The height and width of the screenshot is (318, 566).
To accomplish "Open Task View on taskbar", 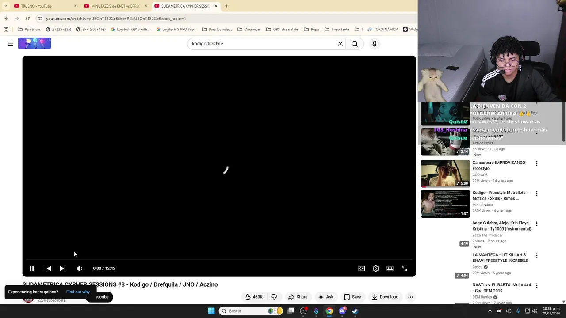I will tap(291, 311).
